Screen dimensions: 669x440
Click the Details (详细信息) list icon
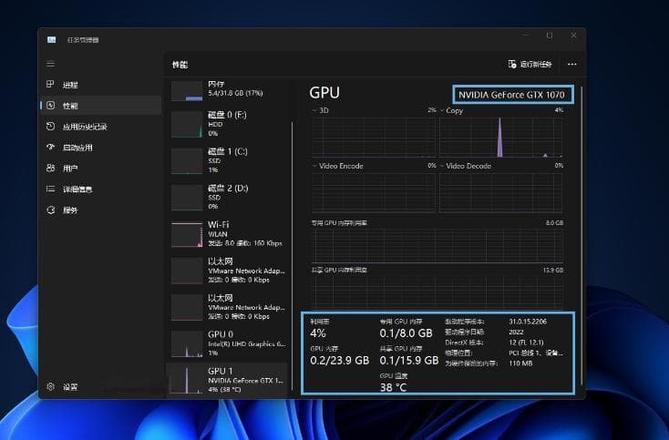coord(50,189)
